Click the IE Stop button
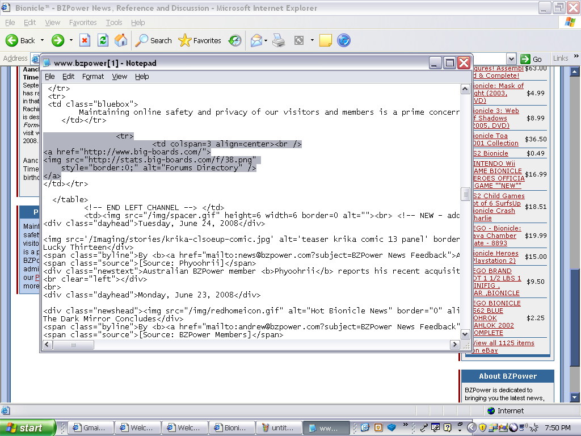Screen dimensions: 581x436 click(x=85, y=40)
